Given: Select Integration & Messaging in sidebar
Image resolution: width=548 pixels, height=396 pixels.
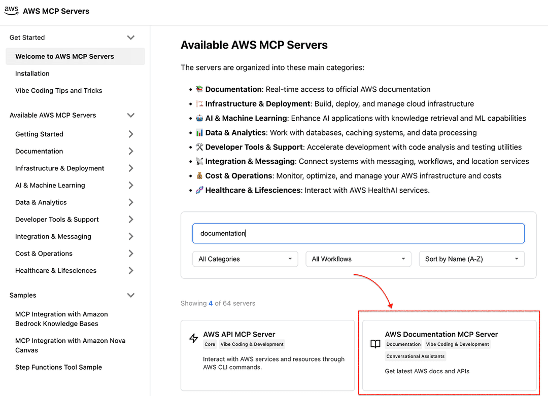Looking at the screenshot, I should (x=53, y=236).
